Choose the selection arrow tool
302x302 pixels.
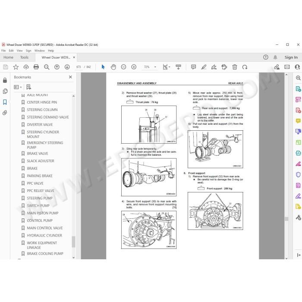103,67
